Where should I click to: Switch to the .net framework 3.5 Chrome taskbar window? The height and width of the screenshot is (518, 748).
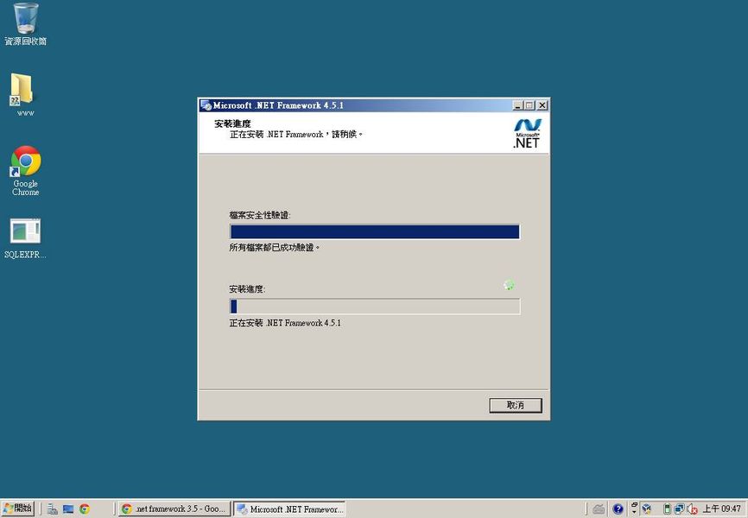(x=174, y=509)
